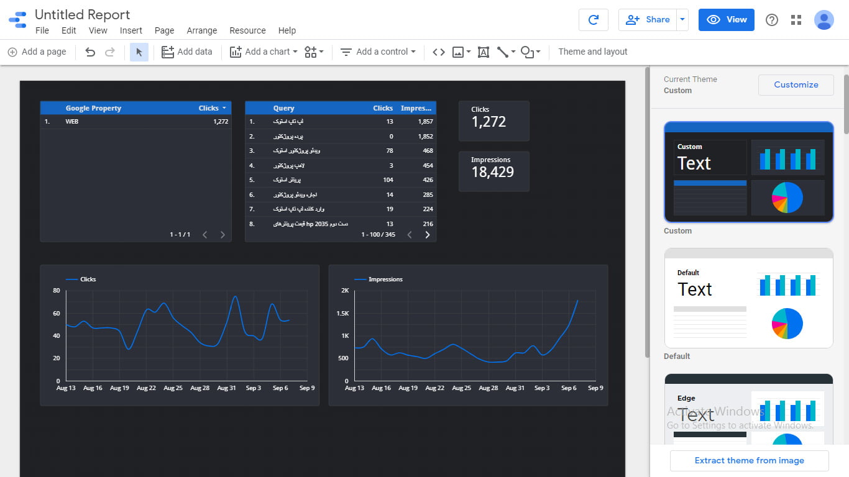The width and height of the screenshot is (849, 477).
Task: Open shape tool dropdown arrow
Action: coord(538,52)
